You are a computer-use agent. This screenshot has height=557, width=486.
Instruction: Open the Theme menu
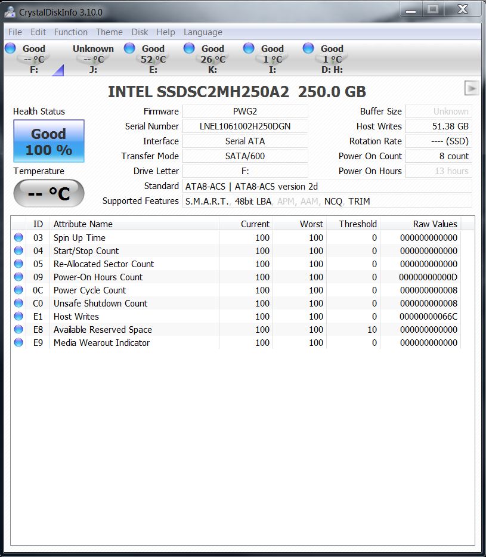109,32
